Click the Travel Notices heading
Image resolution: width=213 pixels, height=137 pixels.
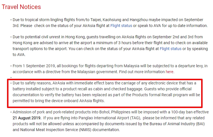point(21,7)
